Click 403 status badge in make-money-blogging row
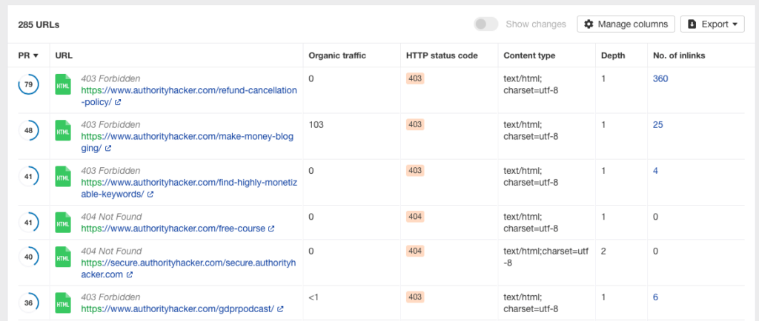759x321 pixels. click(x=415, y=124)
